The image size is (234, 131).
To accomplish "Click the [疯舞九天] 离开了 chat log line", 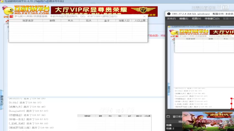I will 27,107.
